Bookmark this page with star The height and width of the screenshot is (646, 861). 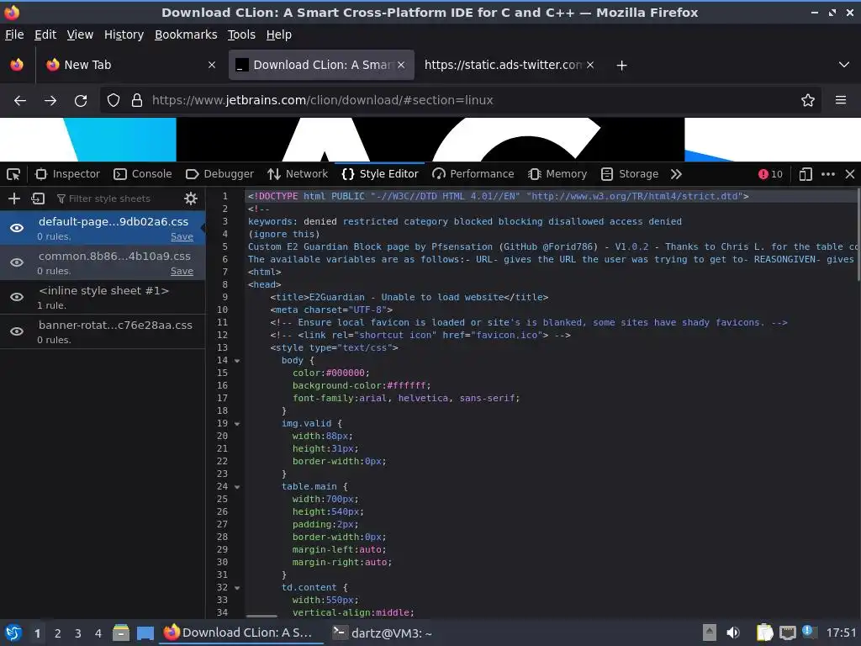(x=808, y=101)
